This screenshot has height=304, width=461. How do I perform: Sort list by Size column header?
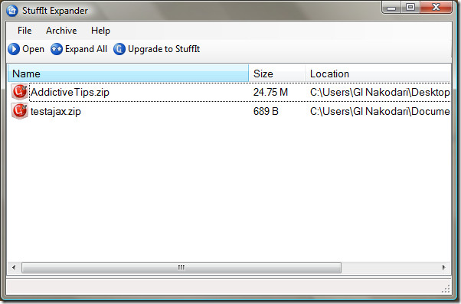pyautogui.click(x=277, y=74)
